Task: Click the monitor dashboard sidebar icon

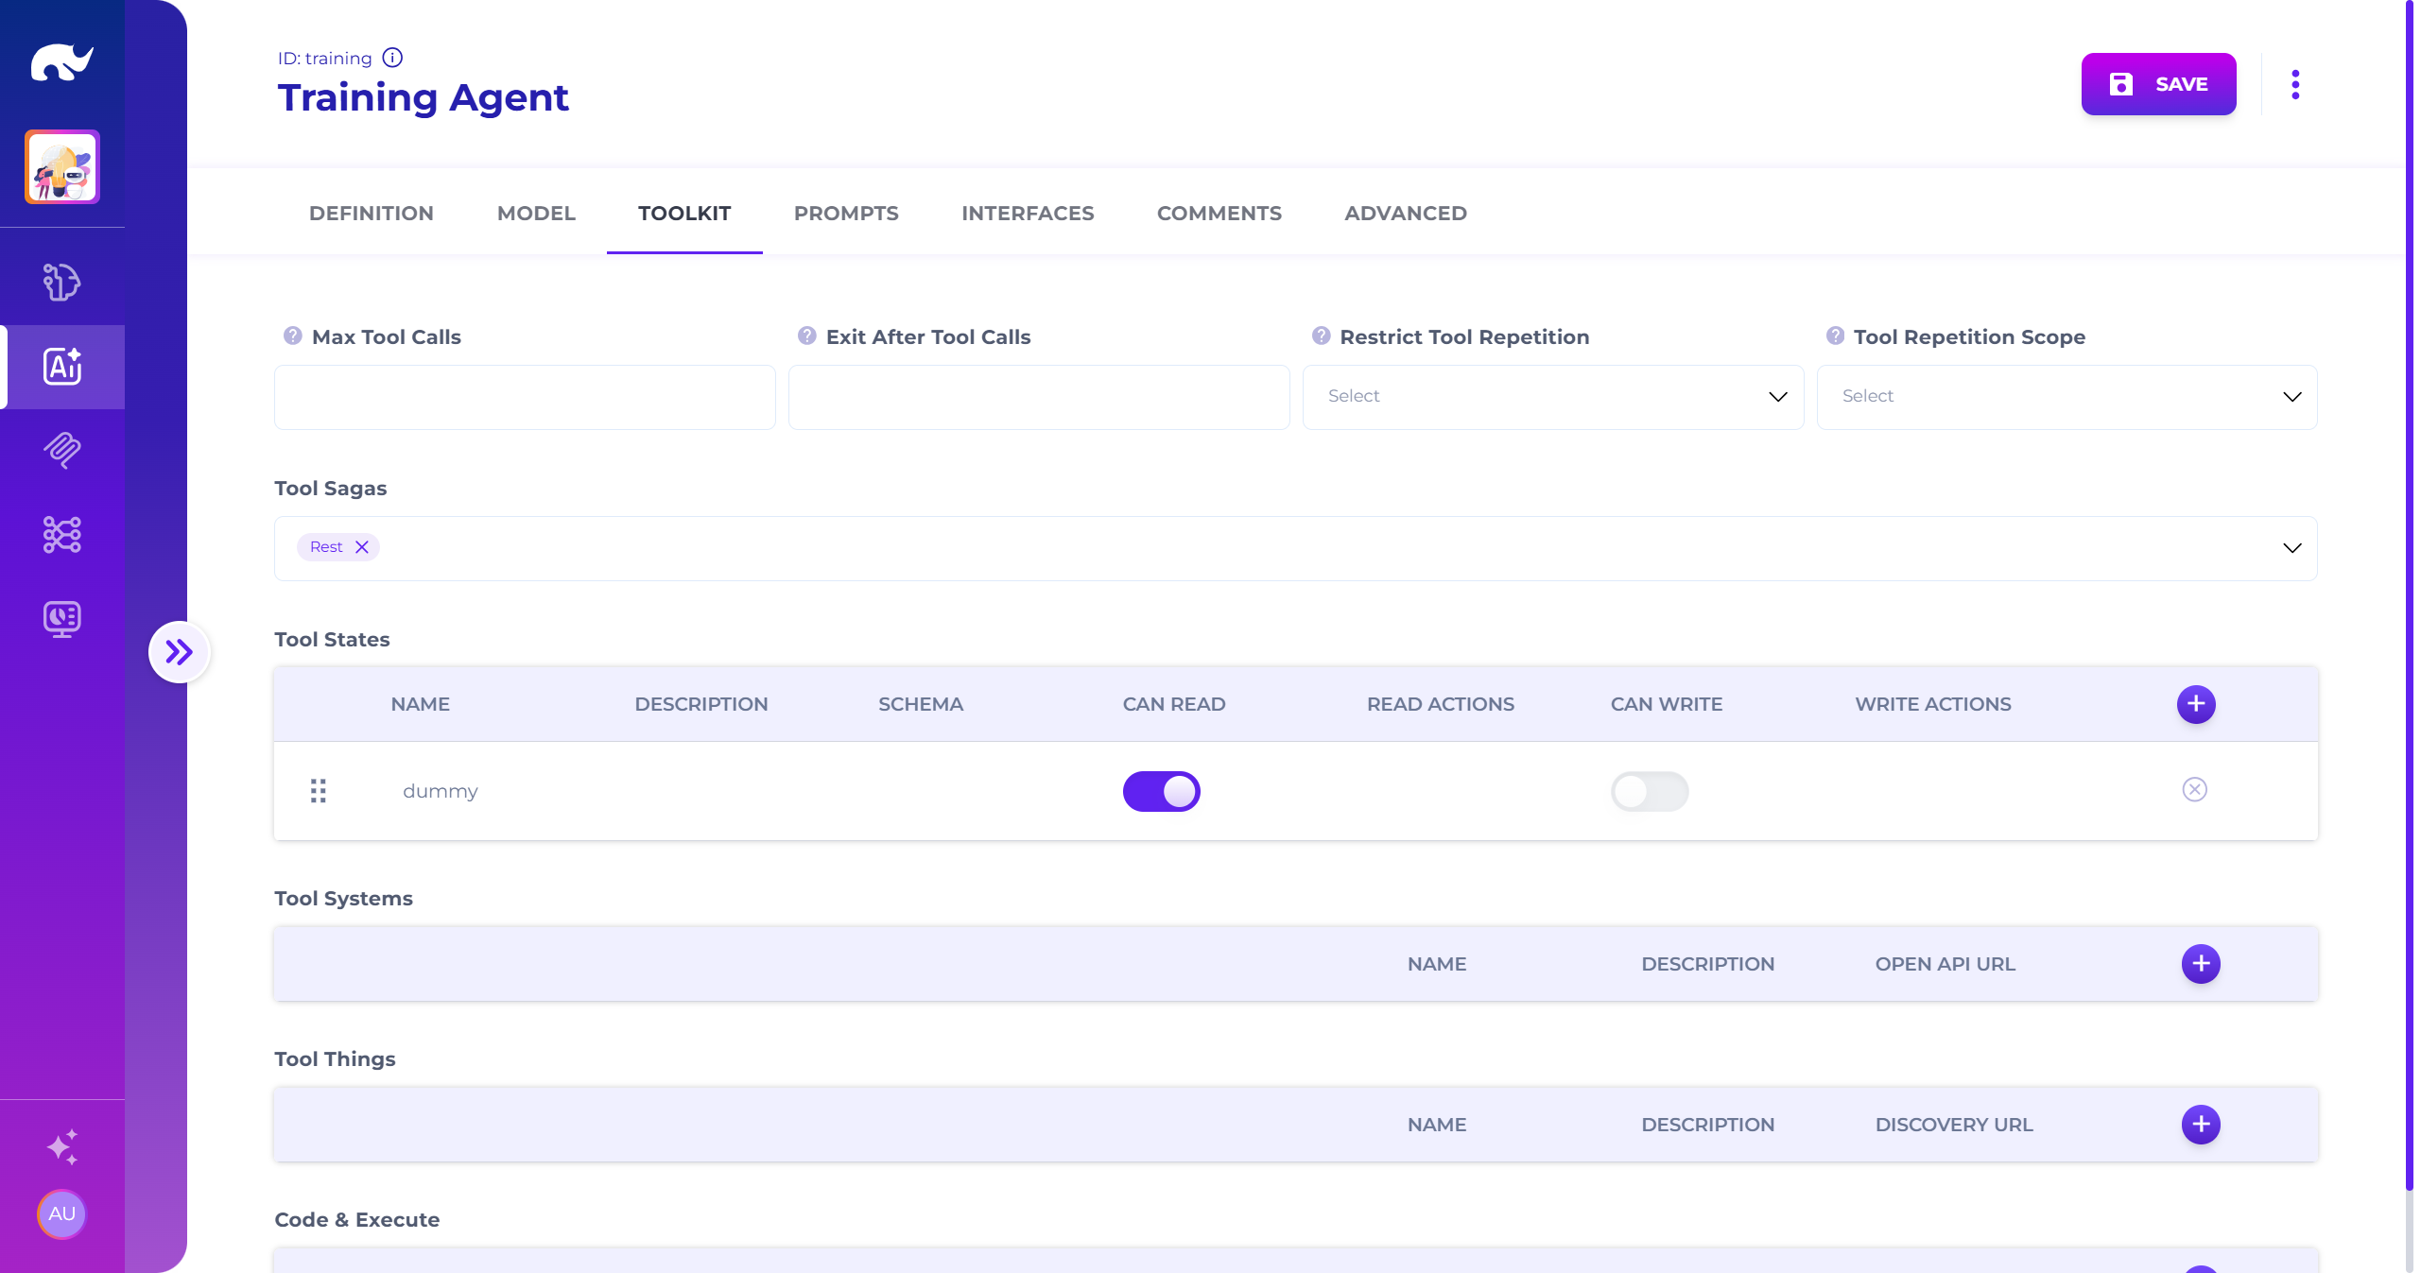Action: click(61, 619)
